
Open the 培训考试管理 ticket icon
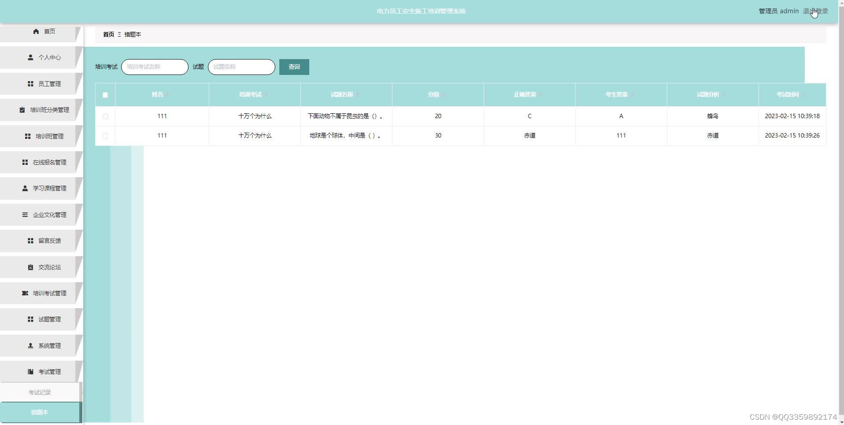coord(25,293)
